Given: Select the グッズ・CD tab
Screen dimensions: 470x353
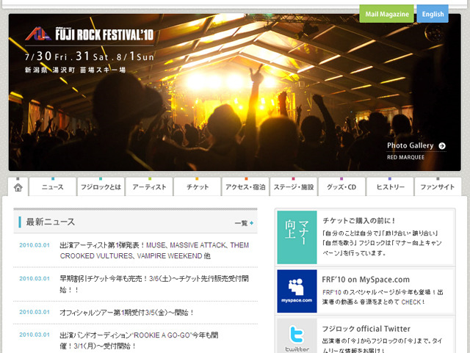Looking at the screenshot, I should tap(341, 186).
